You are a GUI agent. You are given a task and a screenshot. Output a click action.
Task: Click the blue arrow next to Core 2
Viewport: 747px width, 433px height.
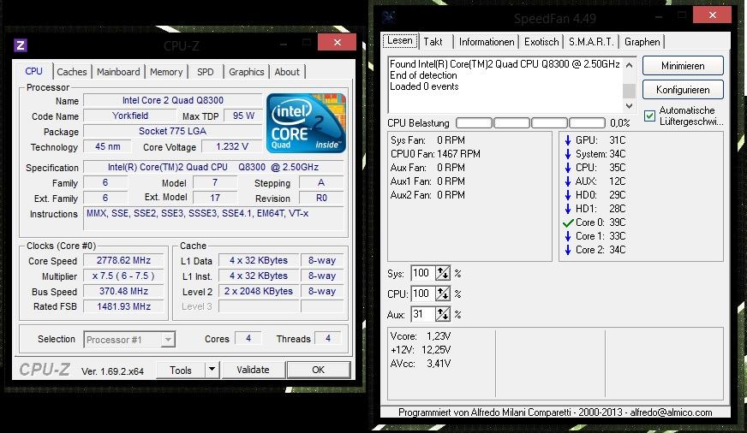tap(568, 250)
